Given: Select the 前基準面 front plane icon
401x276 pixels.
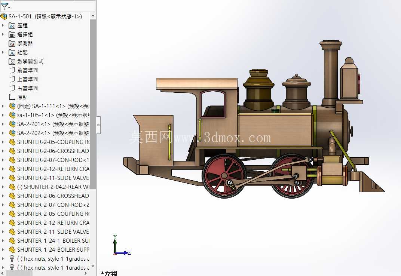Looking at the screenshot, I should [12, 70].
